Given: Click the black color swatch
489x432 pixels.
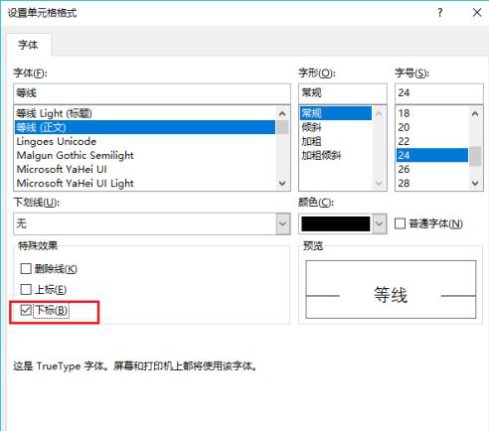Looking at the screenshot, I should pos(336,223).
